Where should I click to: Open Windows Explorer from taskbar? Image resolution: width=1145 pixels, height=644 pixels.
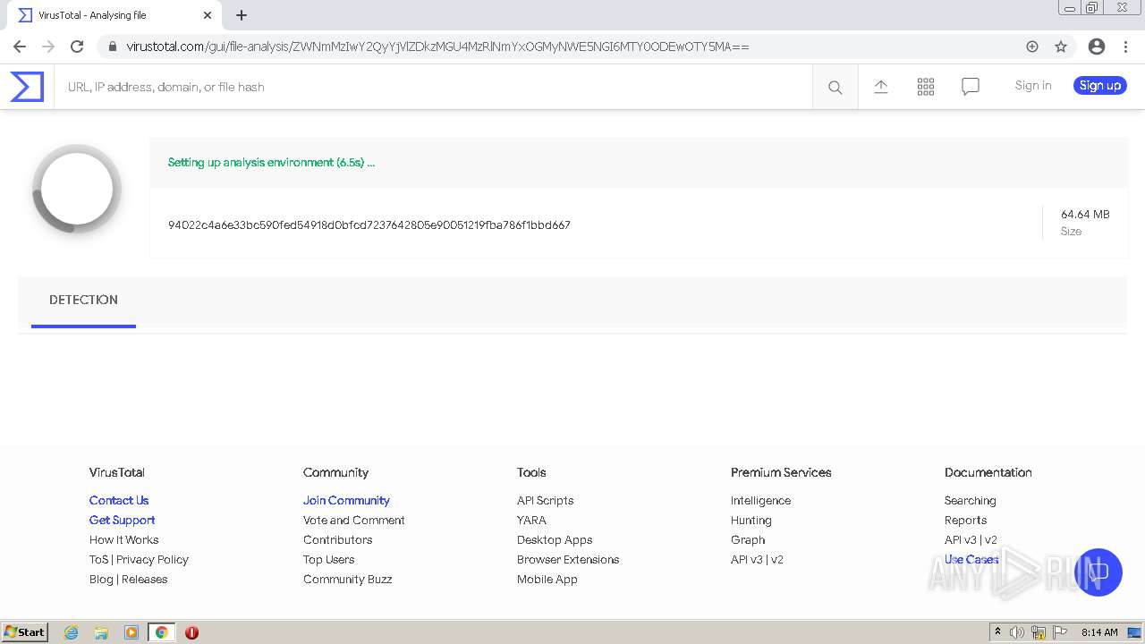(101, 632)
